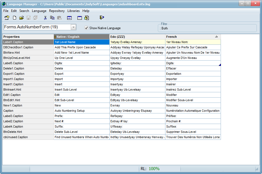Click the form window toolbar icon
This screenshot has height=174, width=262.
[x=80, y=18]
